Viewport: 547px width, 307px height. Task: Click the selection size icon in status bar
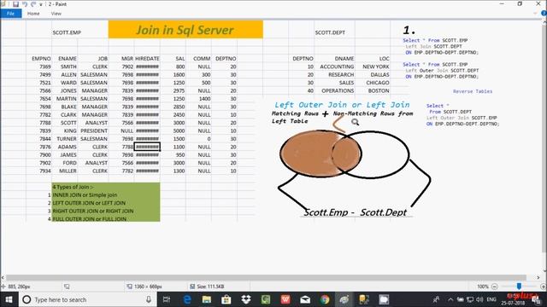pyautogui.click(x=67, y=287)
